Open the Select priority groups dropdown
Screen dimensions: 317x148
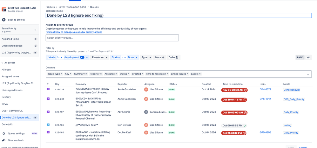112,38
